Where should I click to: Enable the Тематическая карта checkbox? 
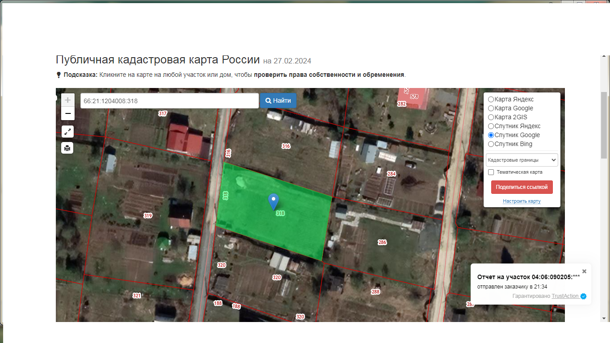tap(491, 172)
